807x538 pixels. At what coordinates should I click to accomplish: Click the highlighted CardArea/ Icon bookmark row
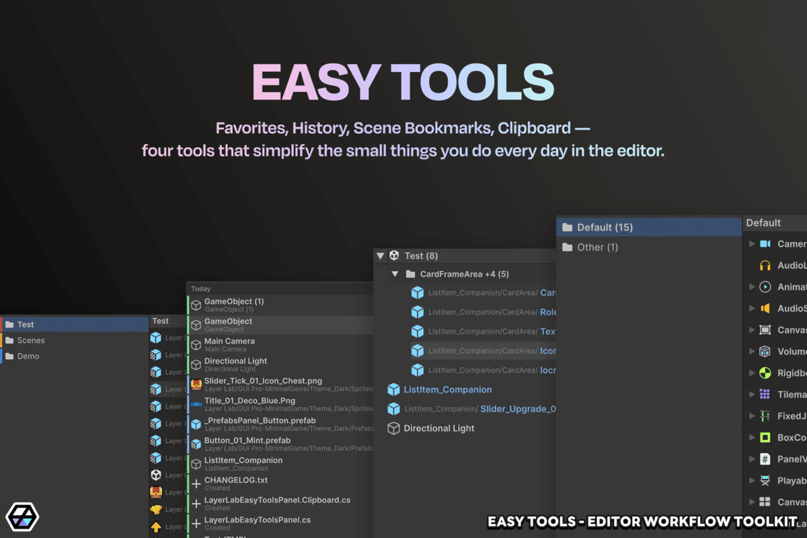point(484,350)
